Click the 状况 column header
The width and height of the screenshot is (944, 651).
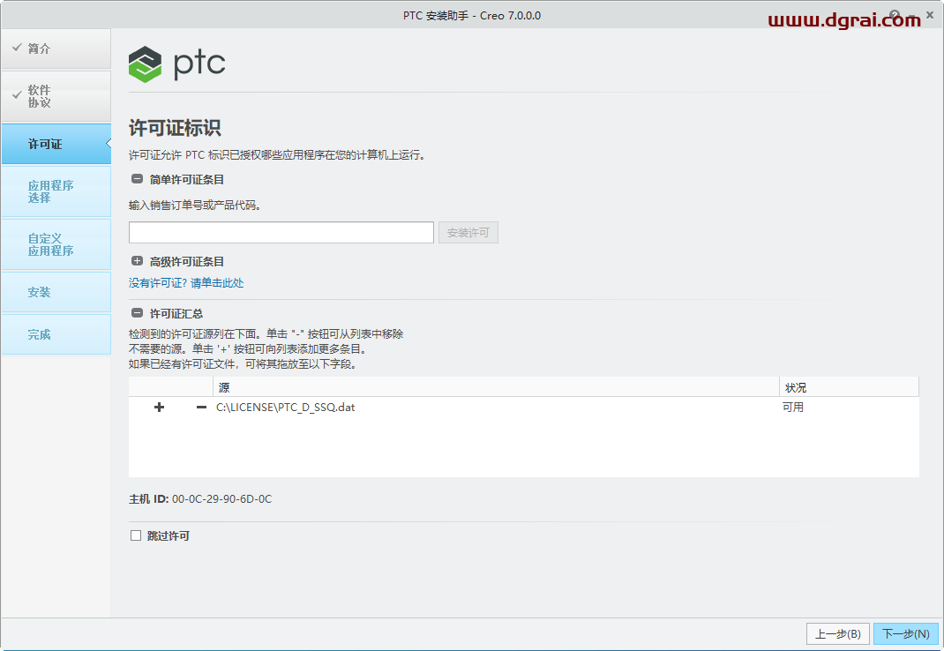click(849, 387)
